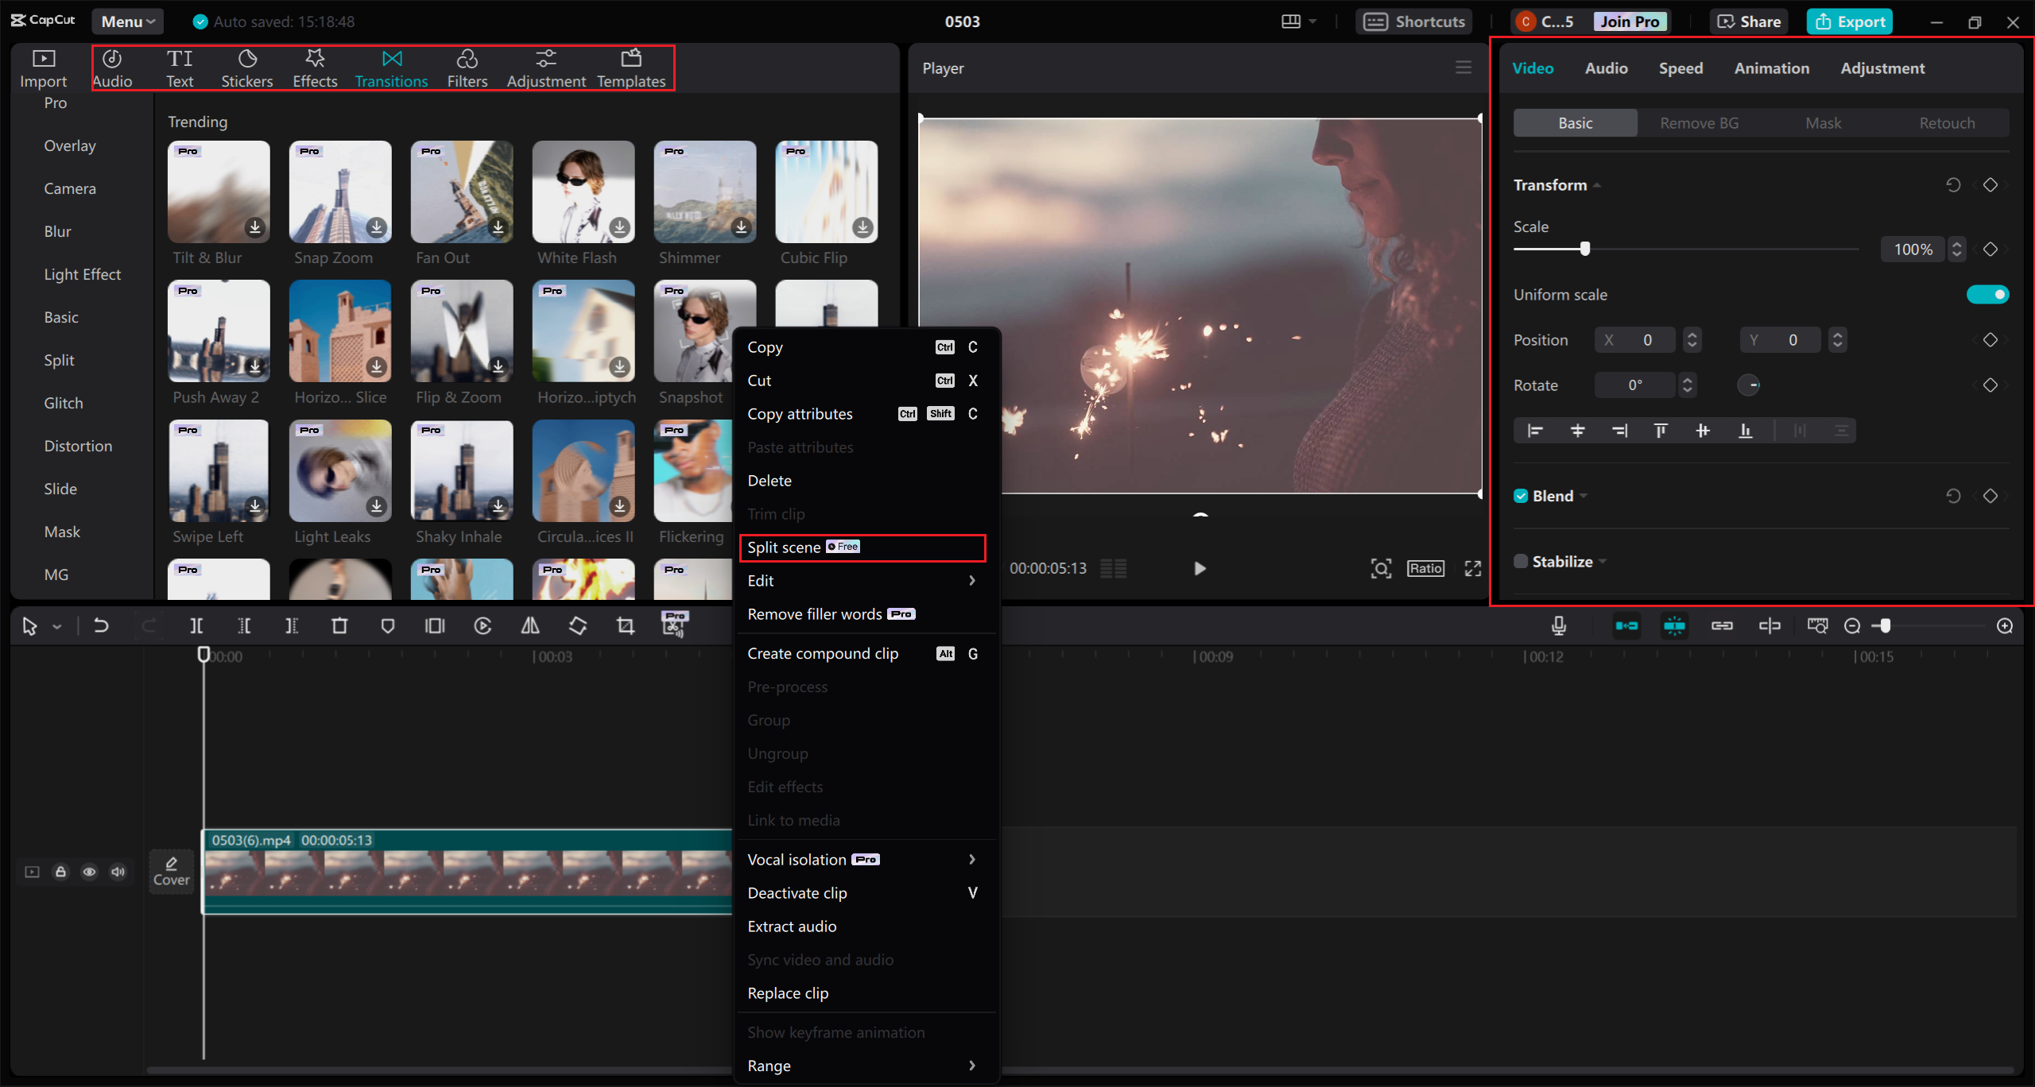Select the Crop tool above the timeline
2035x1087 pixels.
[x=626, y=625]
